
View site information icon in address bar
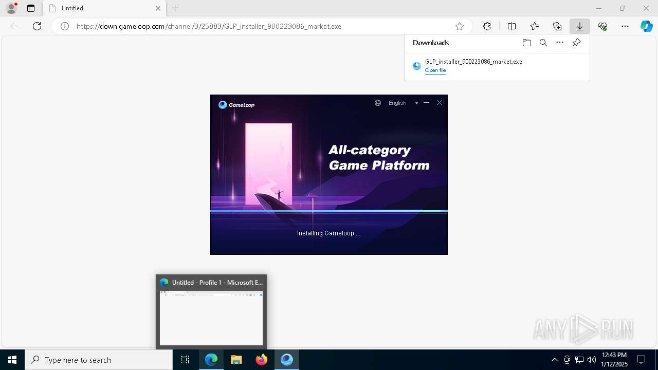(x=65, y=26)
